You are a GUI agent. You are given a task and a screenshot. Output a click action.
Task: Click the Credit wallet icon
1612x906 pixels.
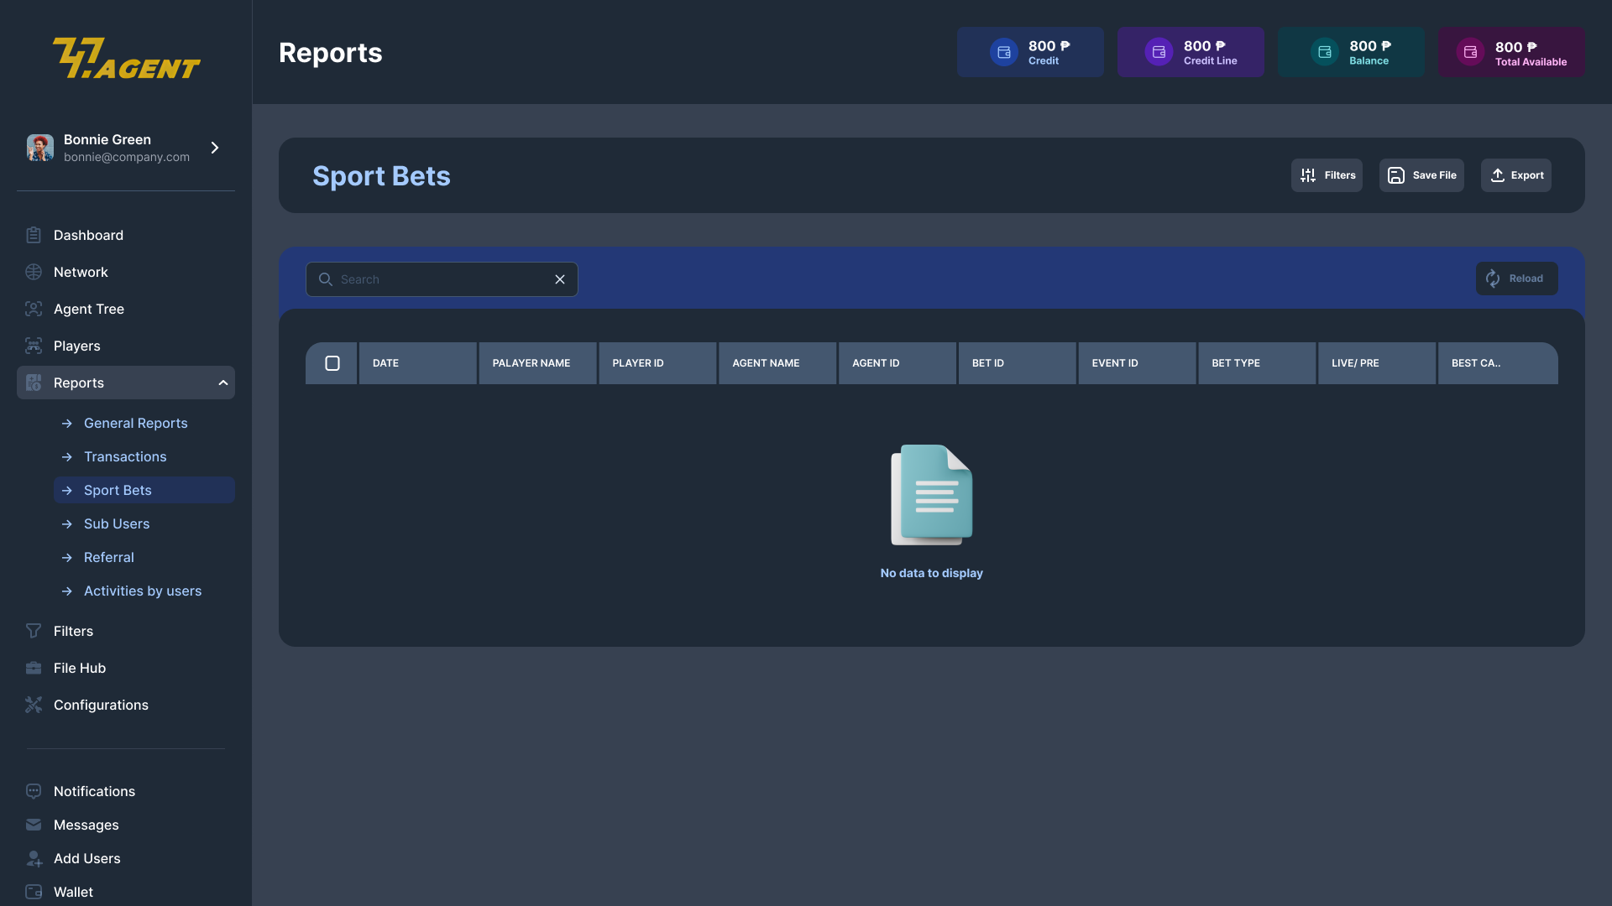1003,52
